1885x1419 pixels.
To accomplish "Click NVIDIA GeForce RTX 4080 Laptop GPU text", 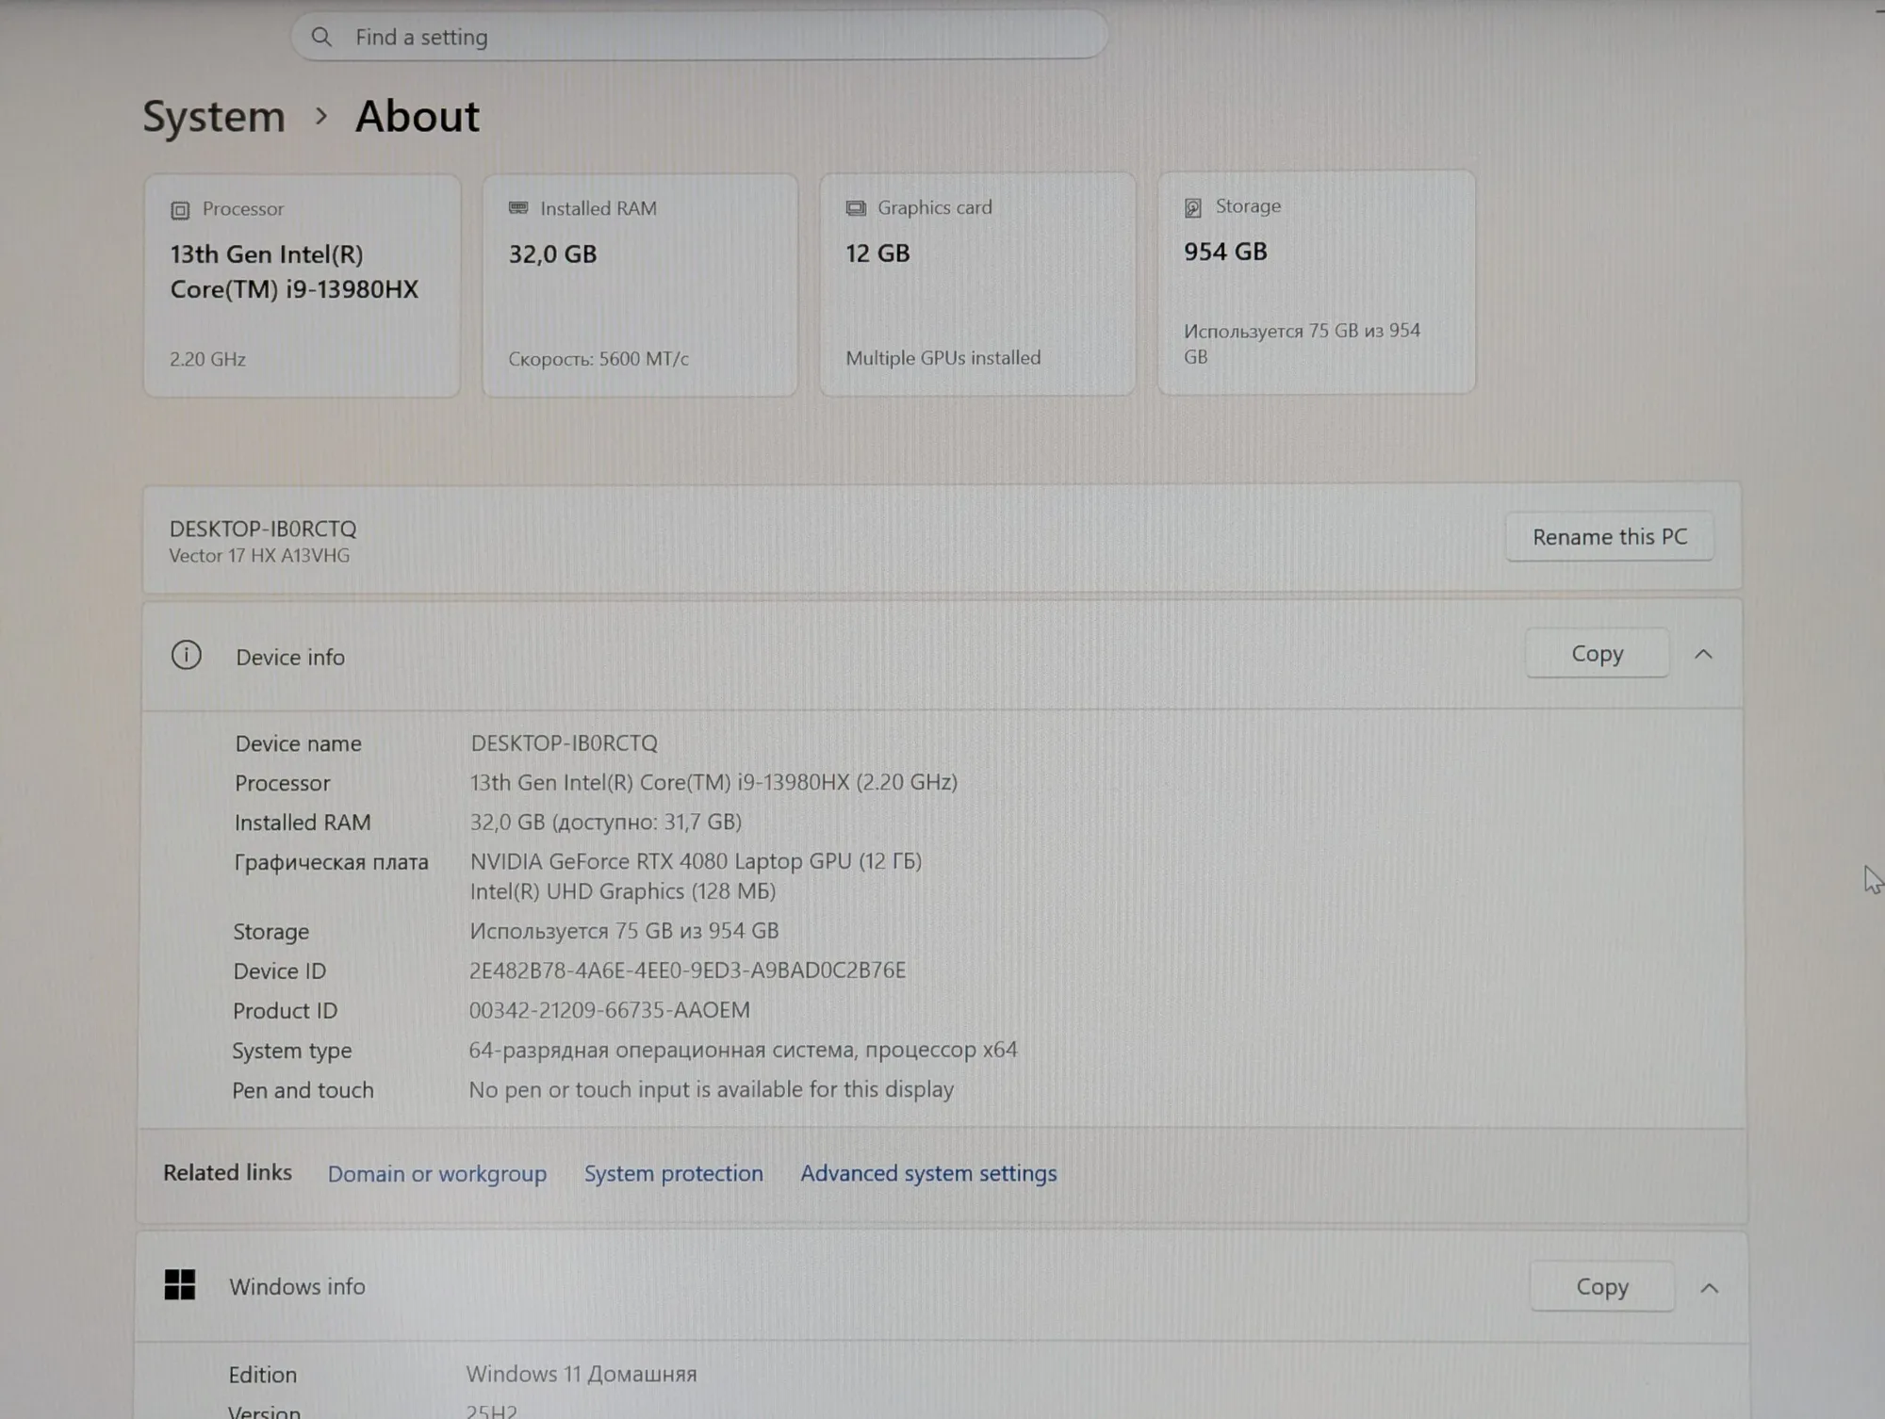I will pyautogui.click(x=696, y=861).
